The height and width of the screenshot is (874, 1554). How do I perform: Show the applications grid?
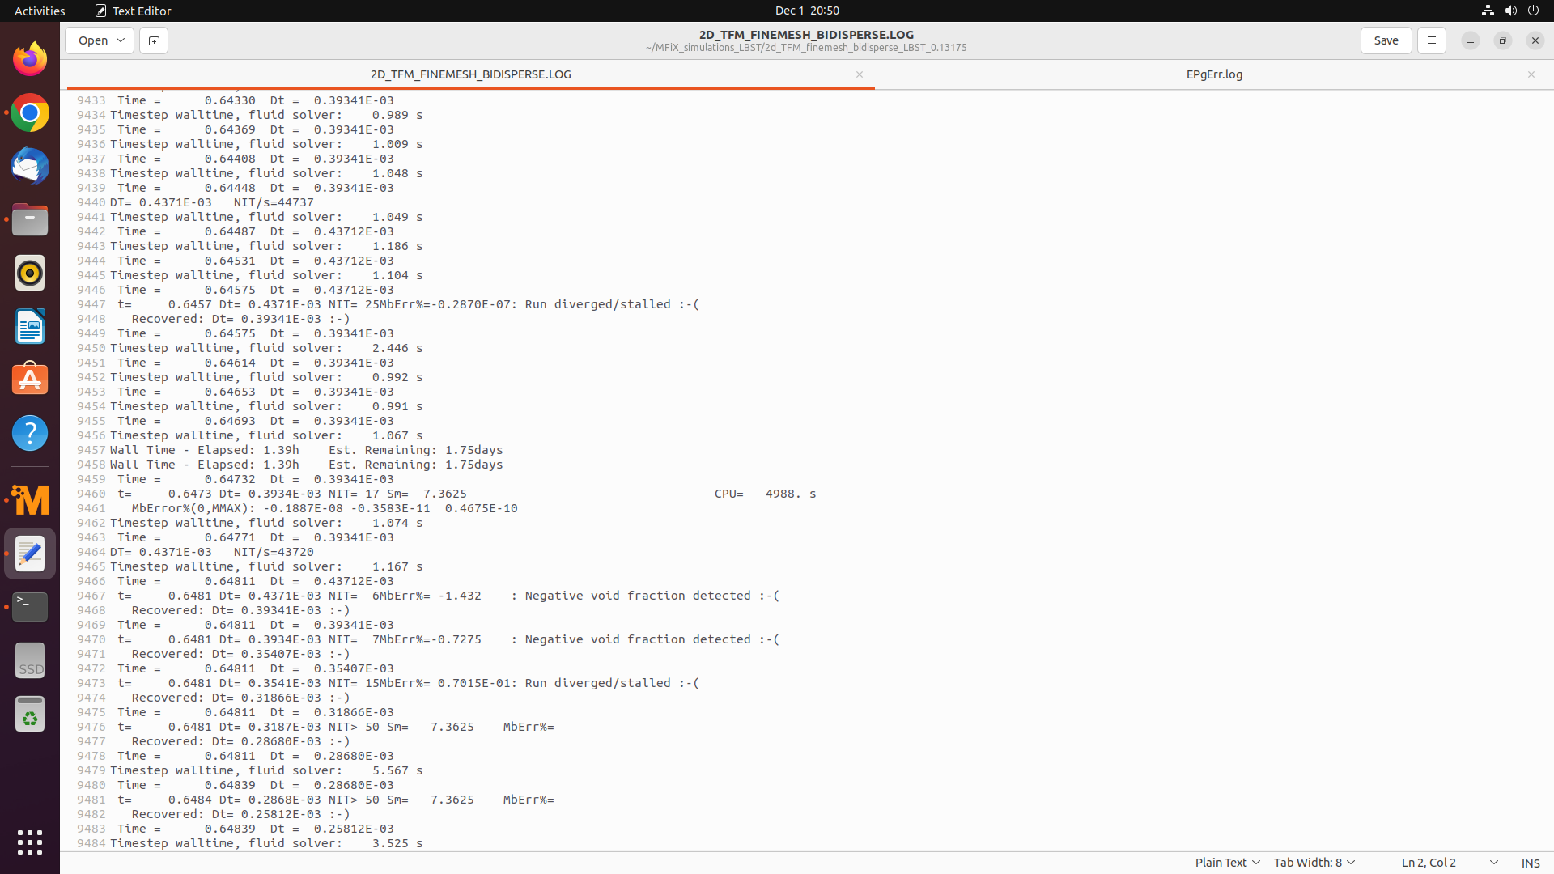pos(30,842)
